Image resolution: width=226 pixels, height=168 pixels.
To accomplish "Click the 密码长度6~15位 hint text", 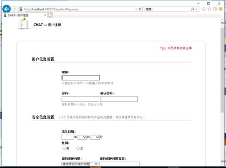I will coord(82,105).
